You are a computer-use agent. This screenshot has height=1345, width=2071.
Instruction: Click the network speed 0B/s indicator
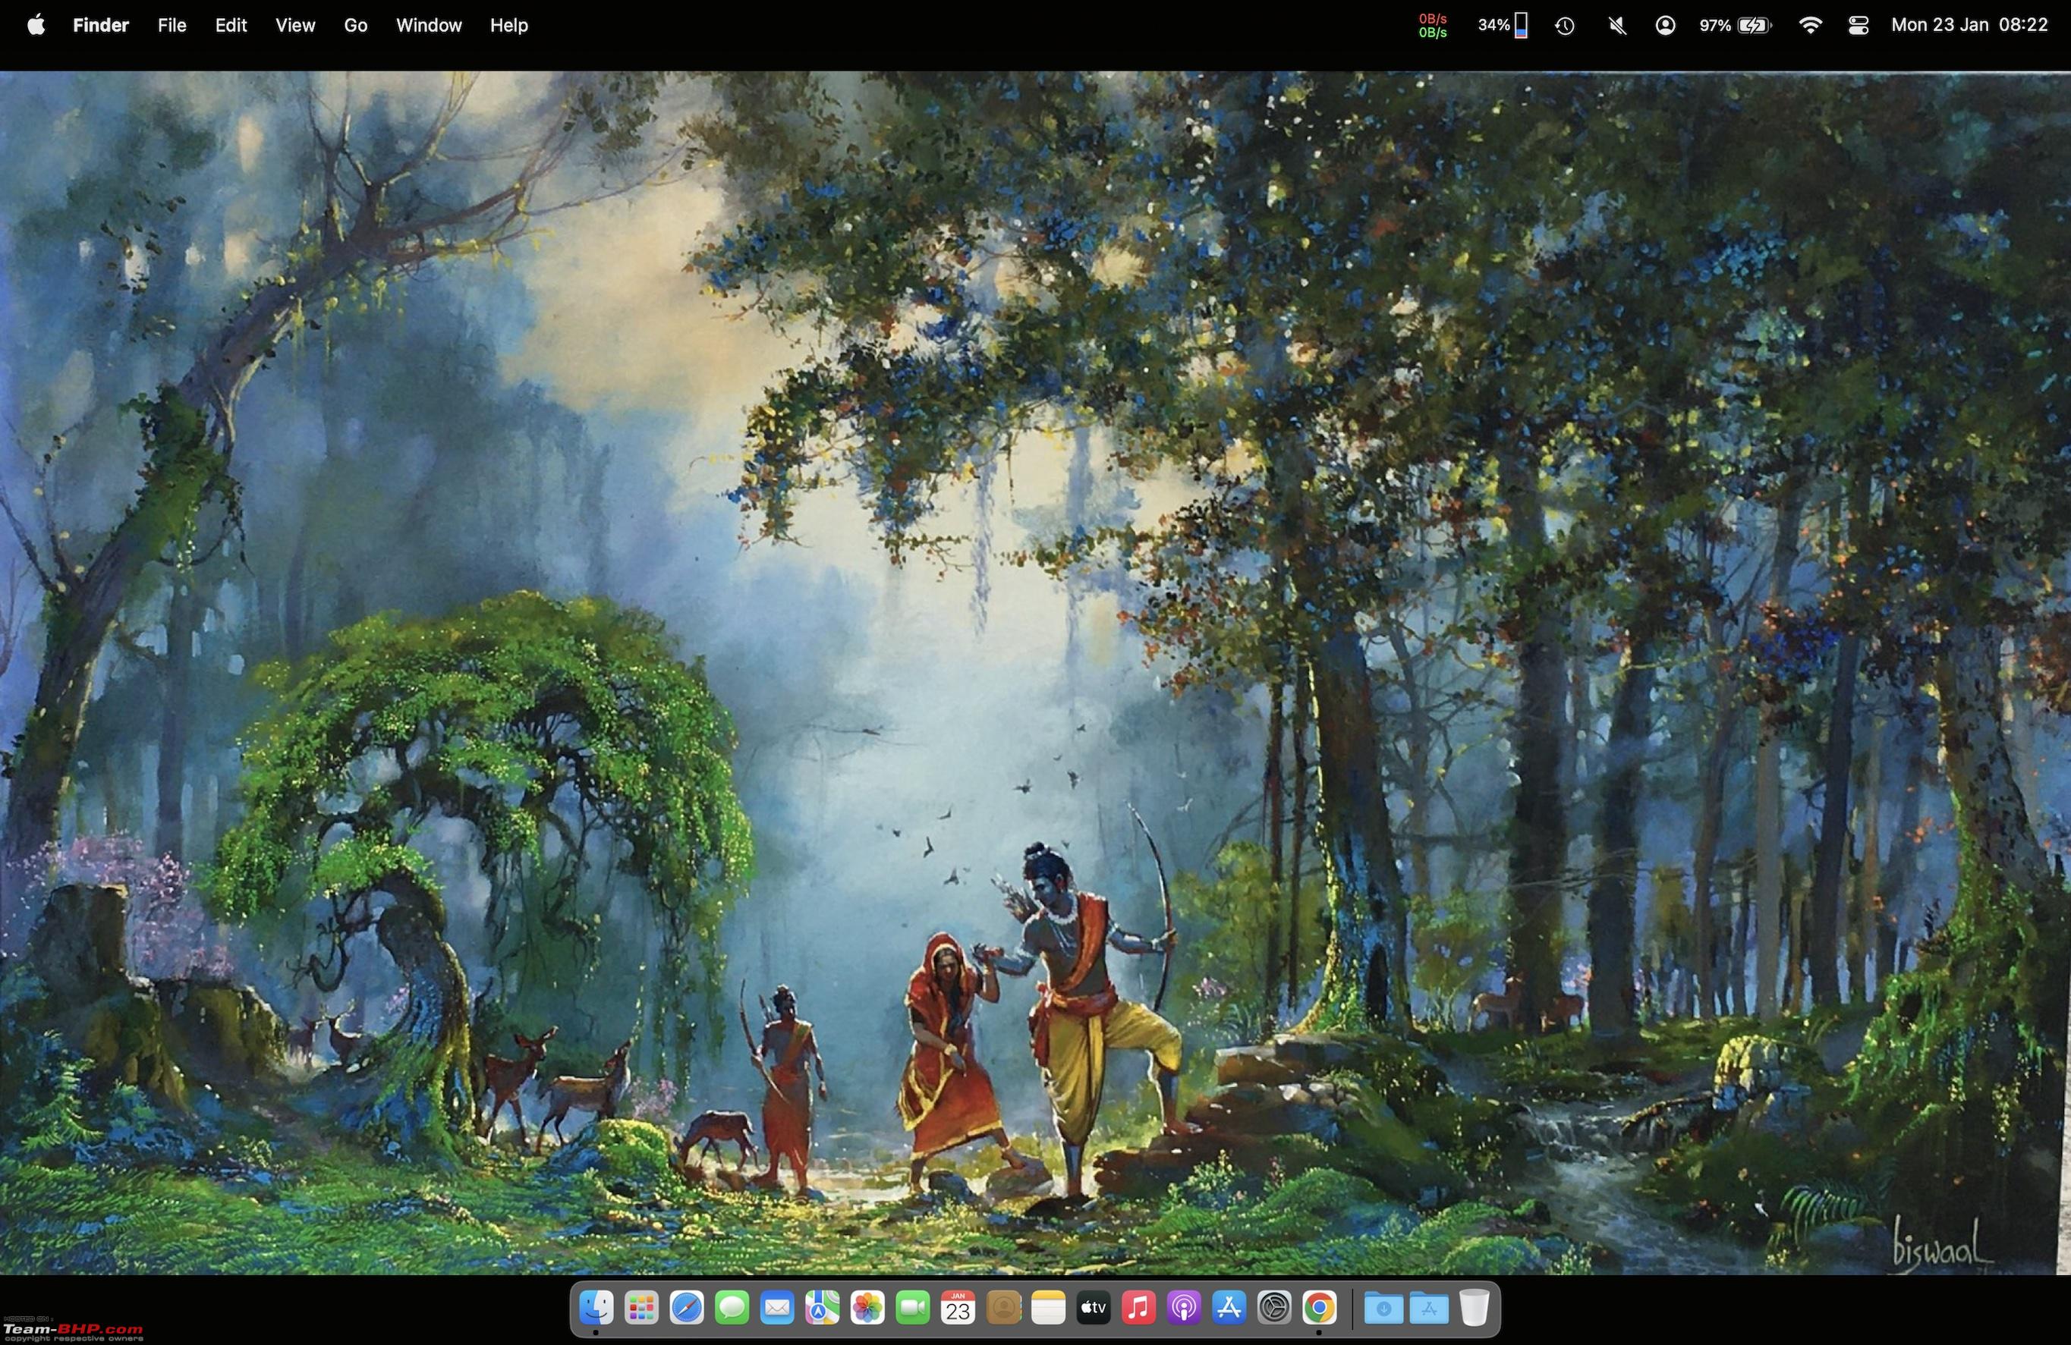pyautogui.click(x=1432, y=25)
